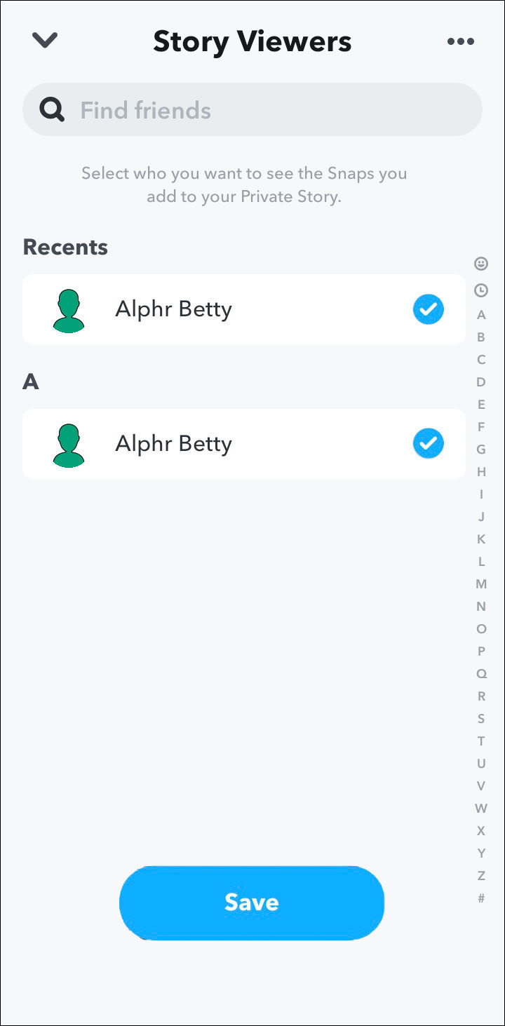The image size is (505, 1026).
Task: Jump to letter S in the index
Action: click(x=481, y=719)
